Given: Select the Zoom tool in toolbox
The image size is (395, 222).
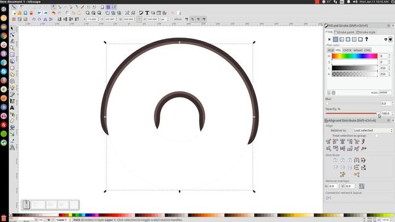Looking at the screenshot, I should pos(12,48).
